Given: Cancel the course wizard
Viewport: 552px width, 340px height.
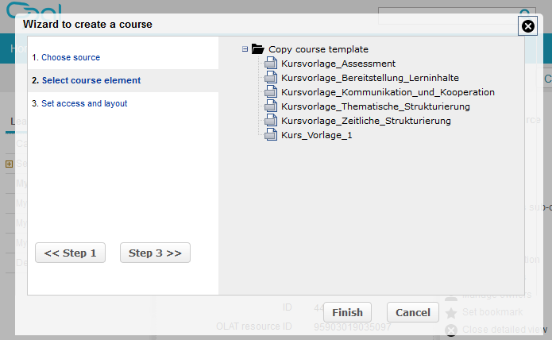Looking at the screenshot, I should click(x=412, y=312).
